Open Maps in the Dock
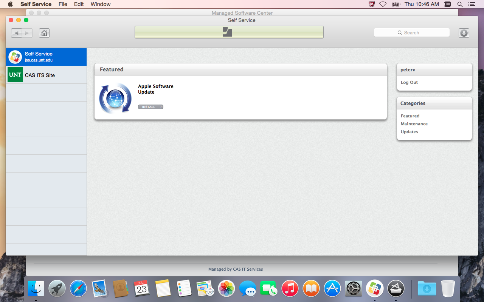The height and width of the screenshot is (302, 484). point(205,289)
